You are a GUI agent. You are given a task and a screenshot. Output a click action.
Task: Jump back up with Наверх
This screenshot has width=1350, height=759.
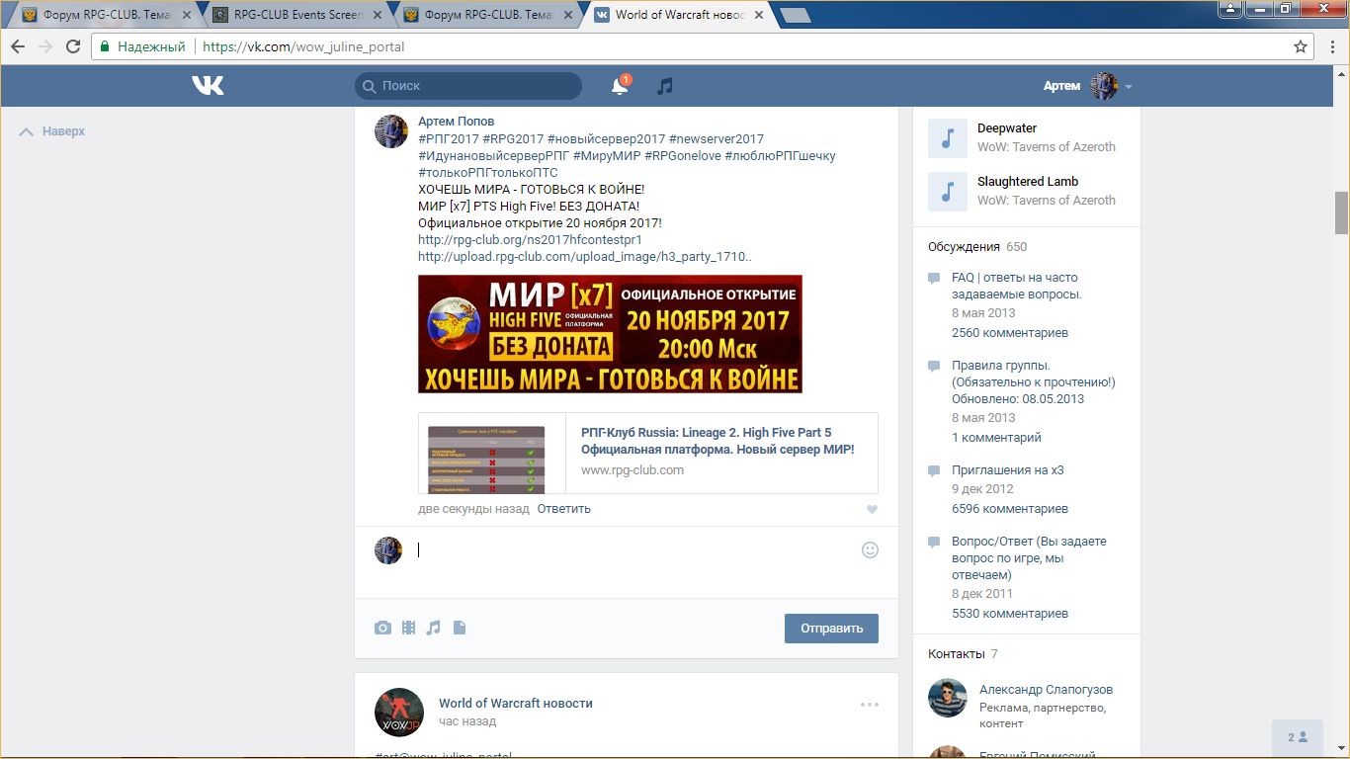[x=52, y=131]
